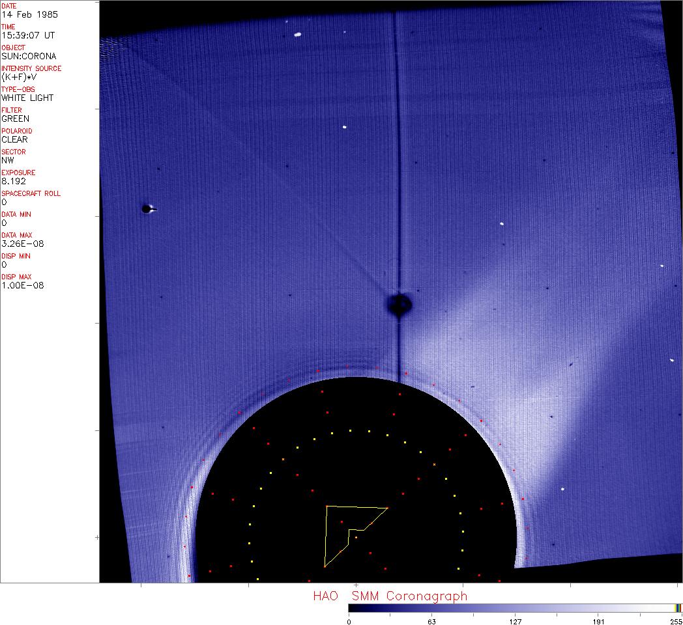Click the DISP MAX label
683x625 pixels.
(16, 278)
